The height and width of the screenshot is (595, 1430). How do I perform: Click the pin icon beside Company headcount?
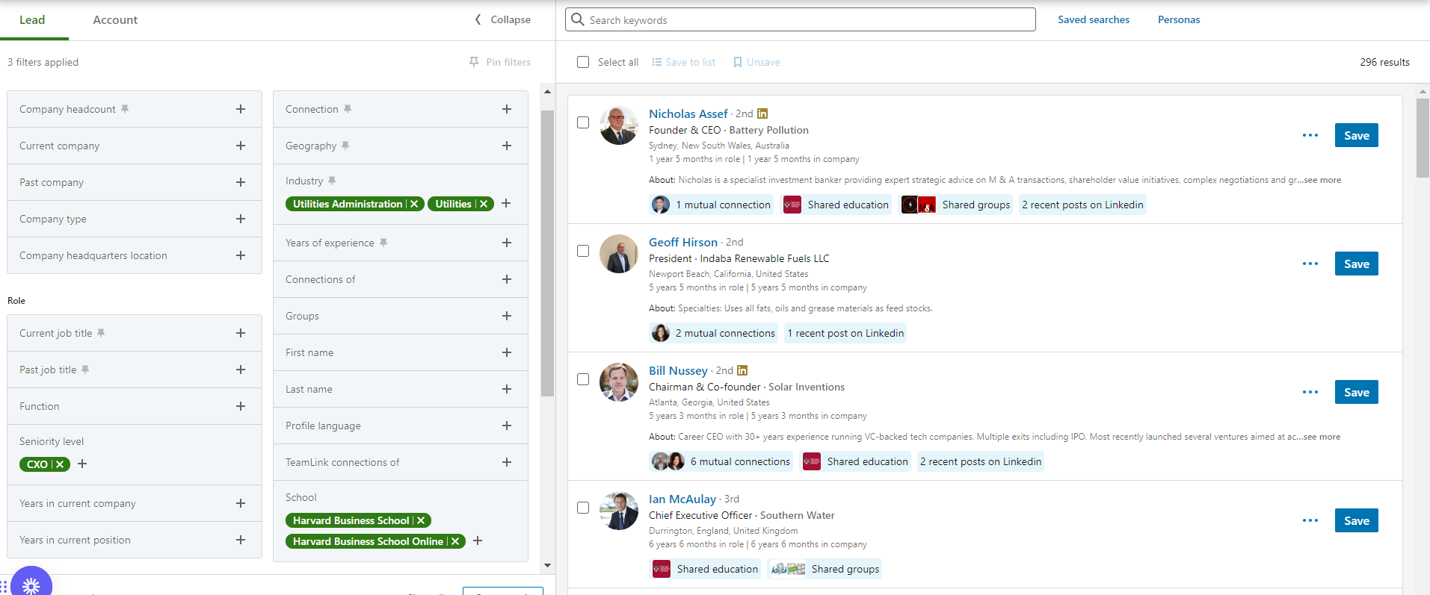[x=125, y=109]
